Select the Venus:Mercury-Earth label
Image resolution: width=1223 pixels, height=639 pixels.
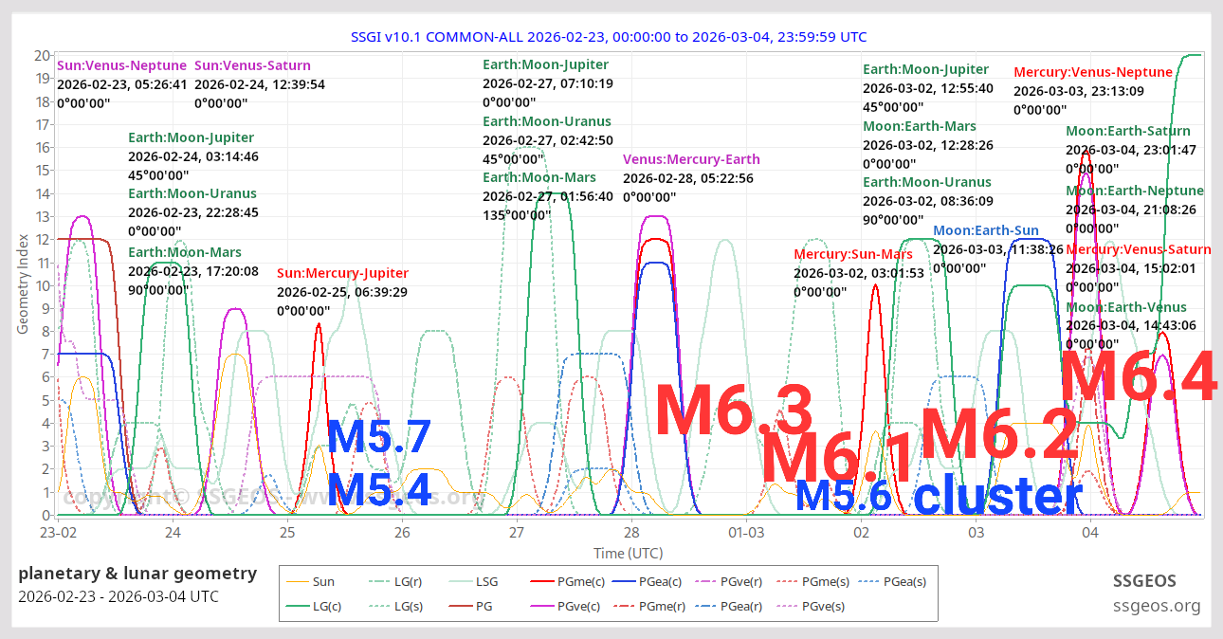(x=691, y=158)
